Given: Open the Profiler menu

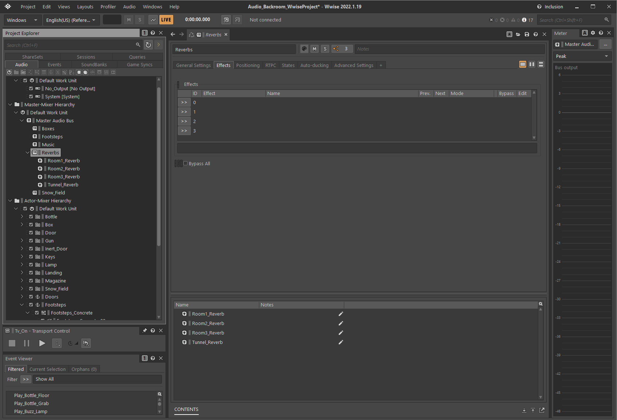Looking at the screenshot, I should (x=108, y=7).
